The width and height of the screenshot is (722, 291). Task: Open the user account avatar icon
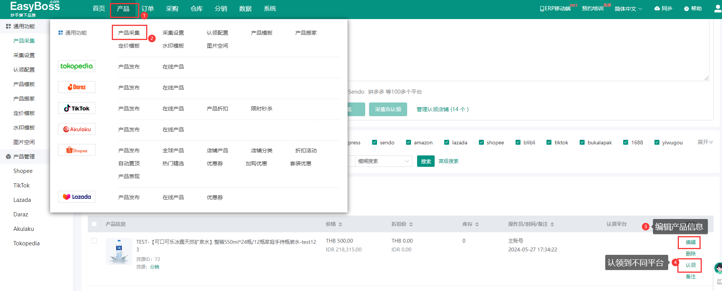coord(718,8)
